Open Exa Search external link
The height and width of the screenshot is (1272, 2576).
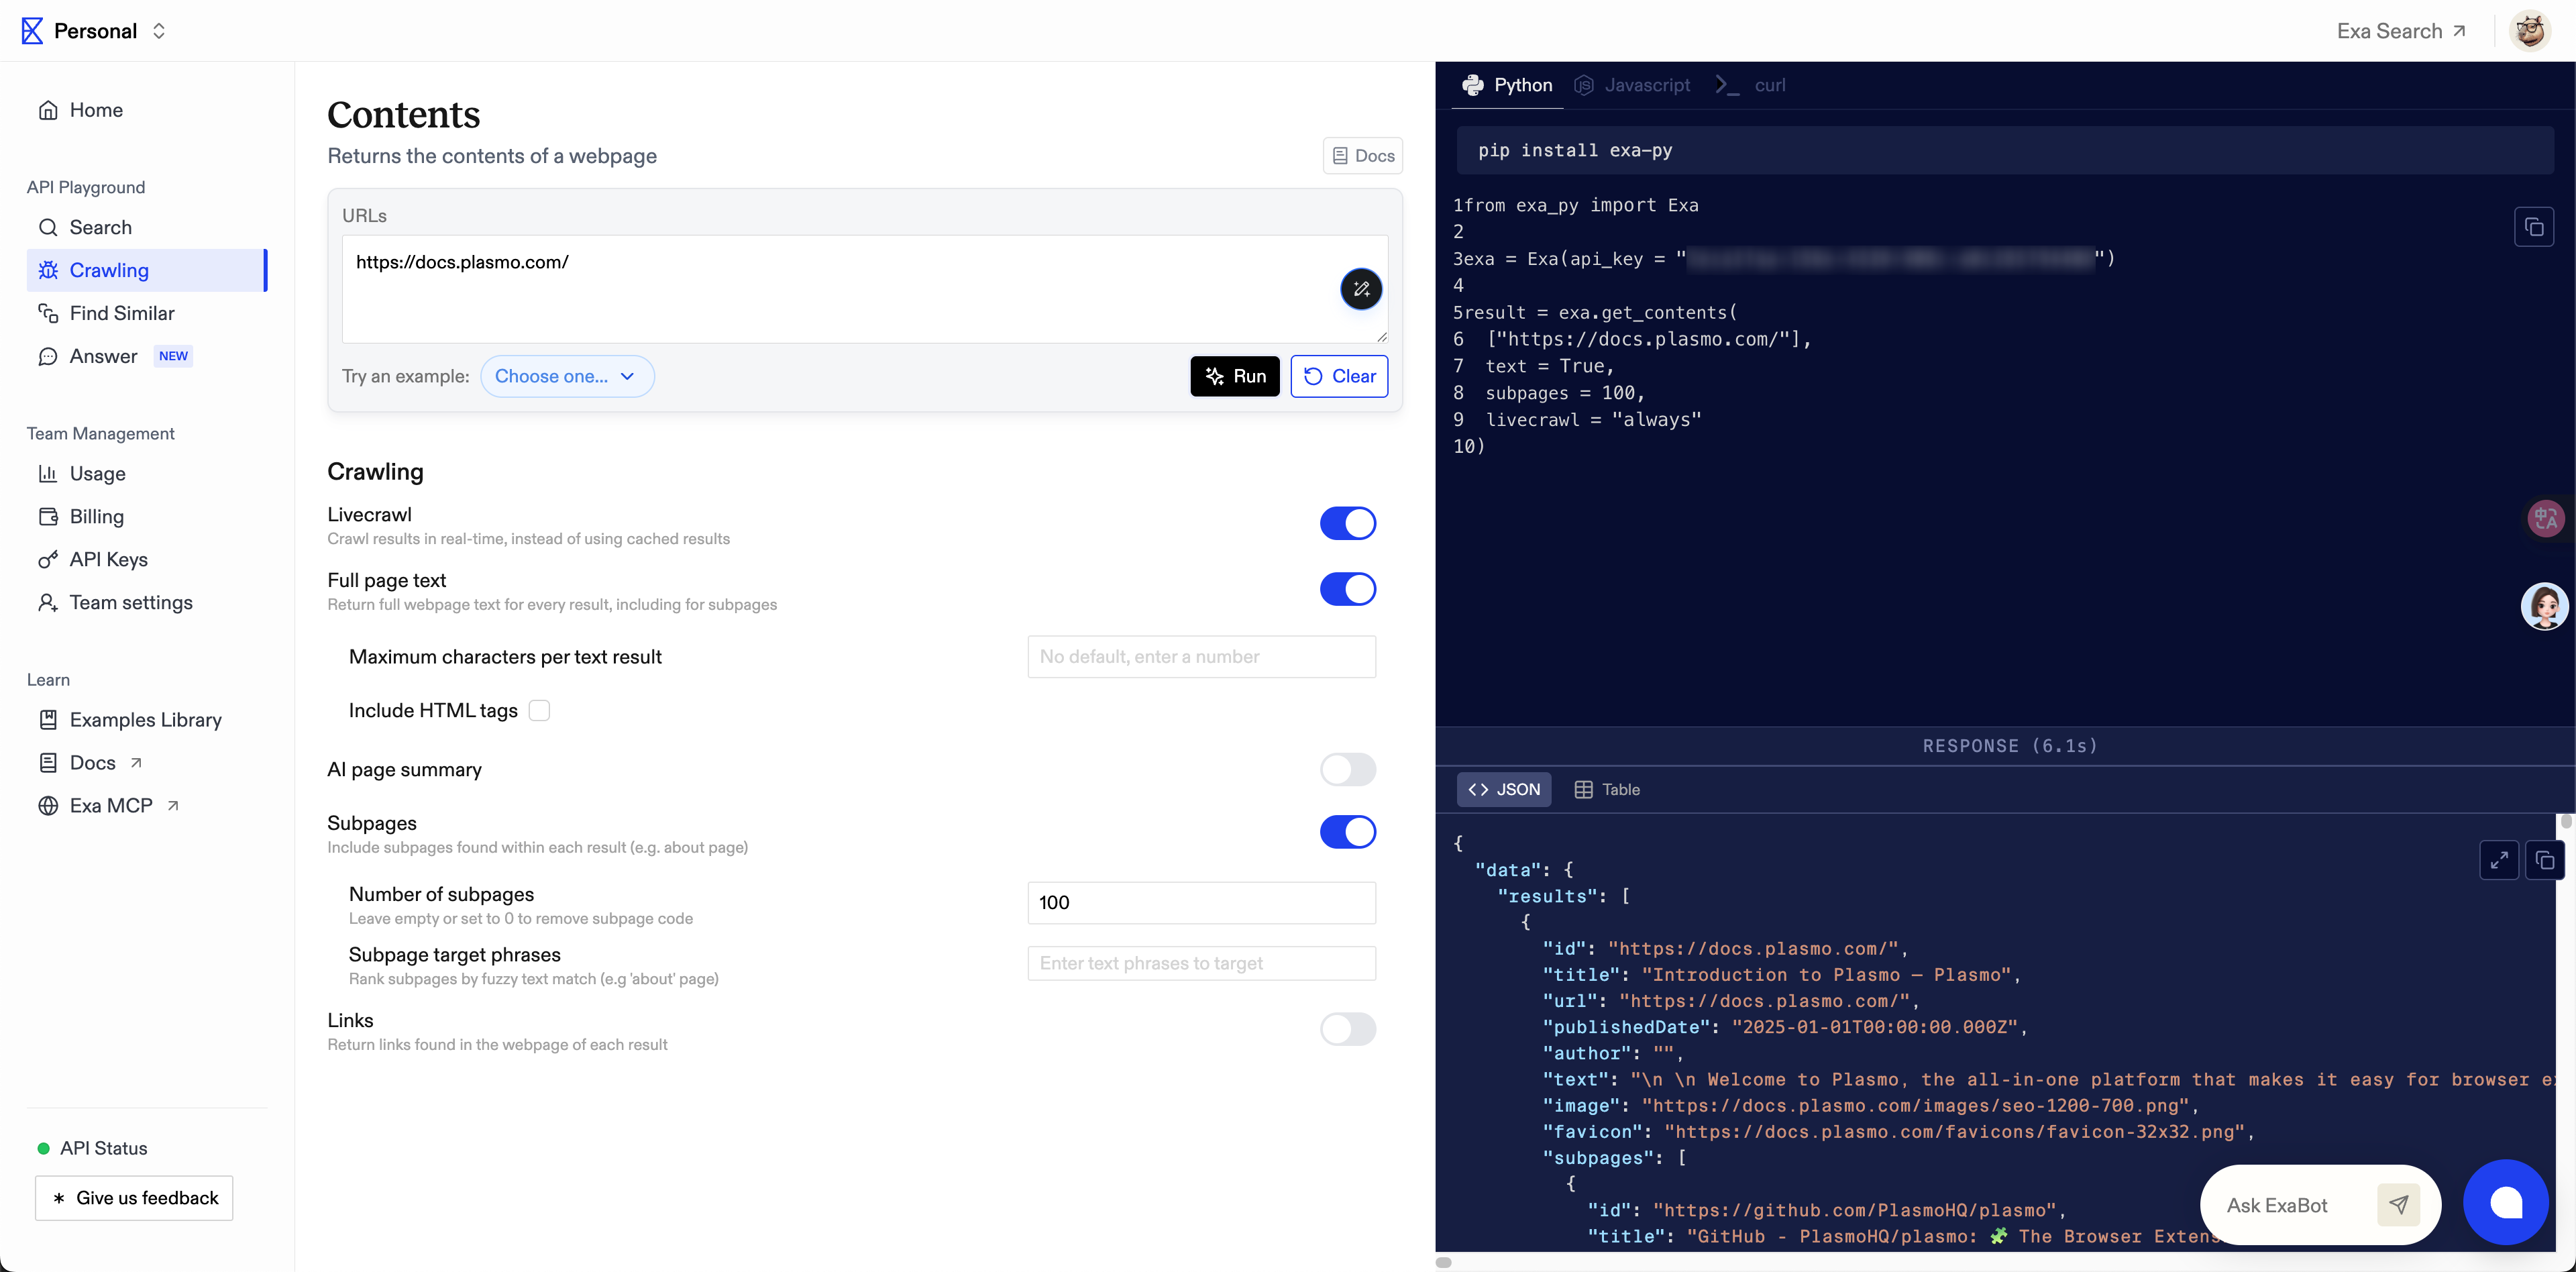pos(2401,31)
